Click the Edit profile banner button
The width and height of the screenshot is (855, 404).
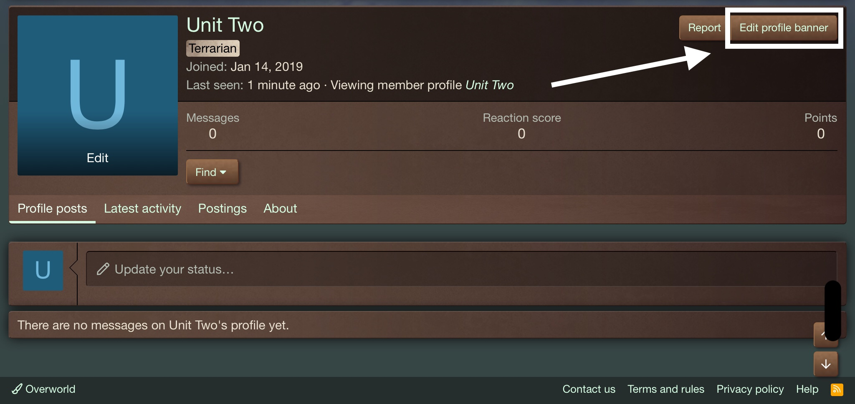[x=784, y=28]
